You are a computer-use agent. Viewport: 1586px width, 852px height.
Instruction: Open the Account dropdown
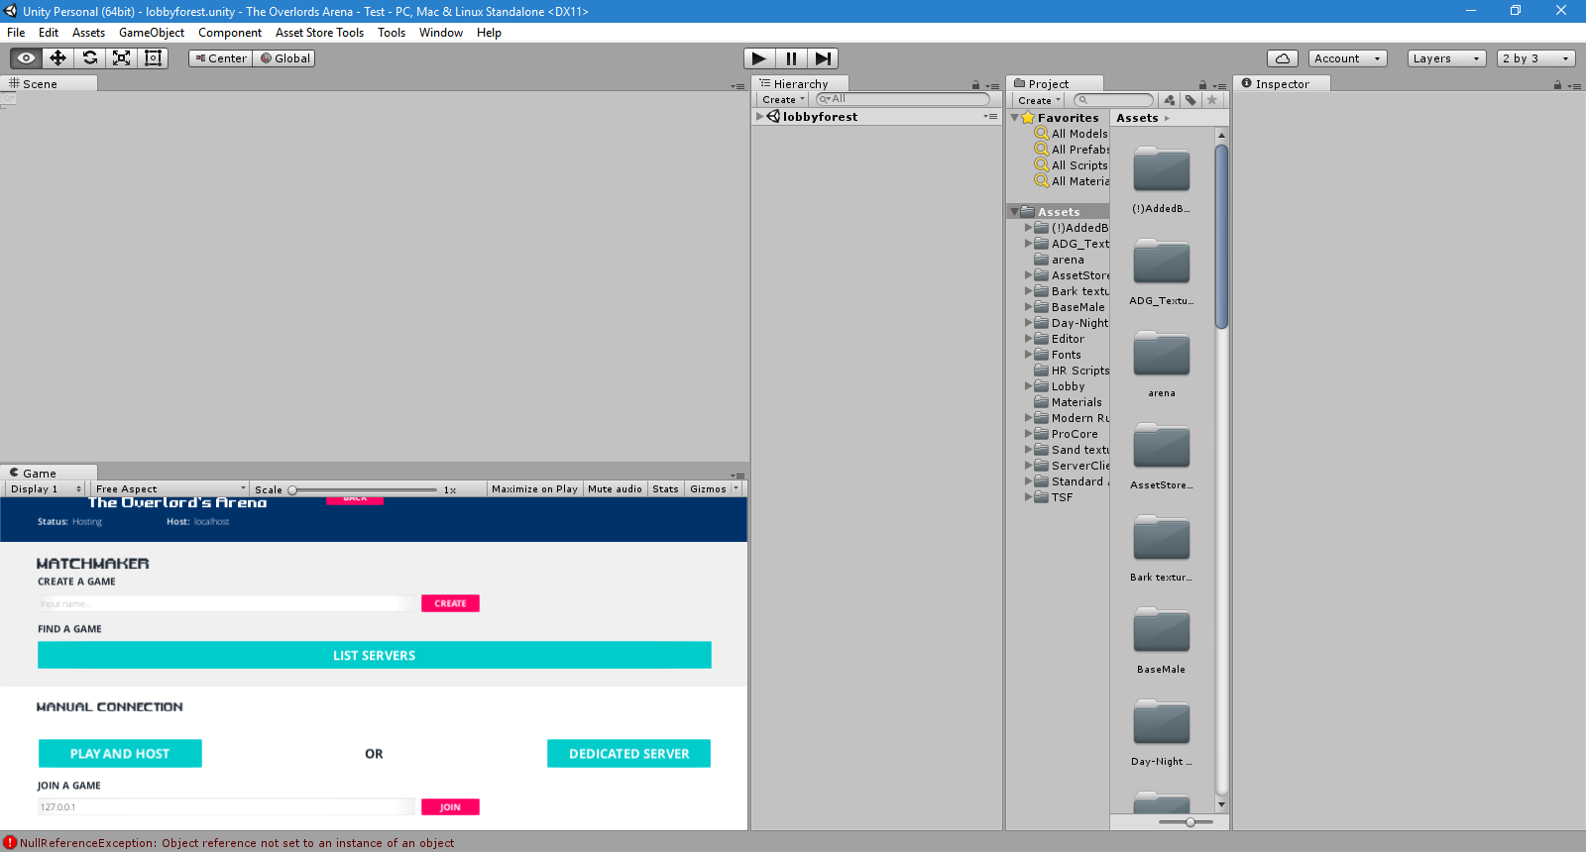(x=1348, y=58)
